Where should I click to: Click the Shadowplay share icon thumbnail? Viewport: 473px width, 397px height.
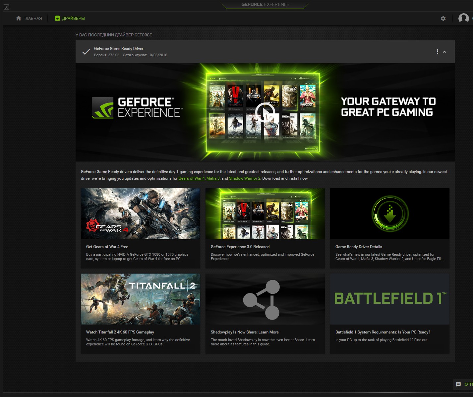265,299
